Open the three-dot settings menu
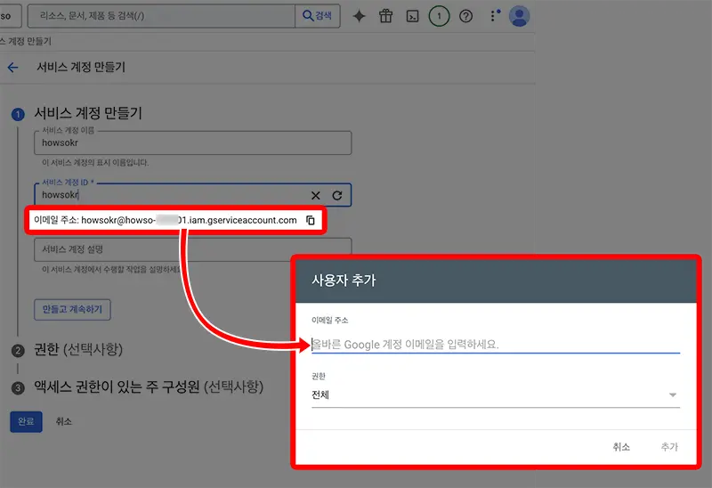Screen dimensions: 712x488 [494, 16]
